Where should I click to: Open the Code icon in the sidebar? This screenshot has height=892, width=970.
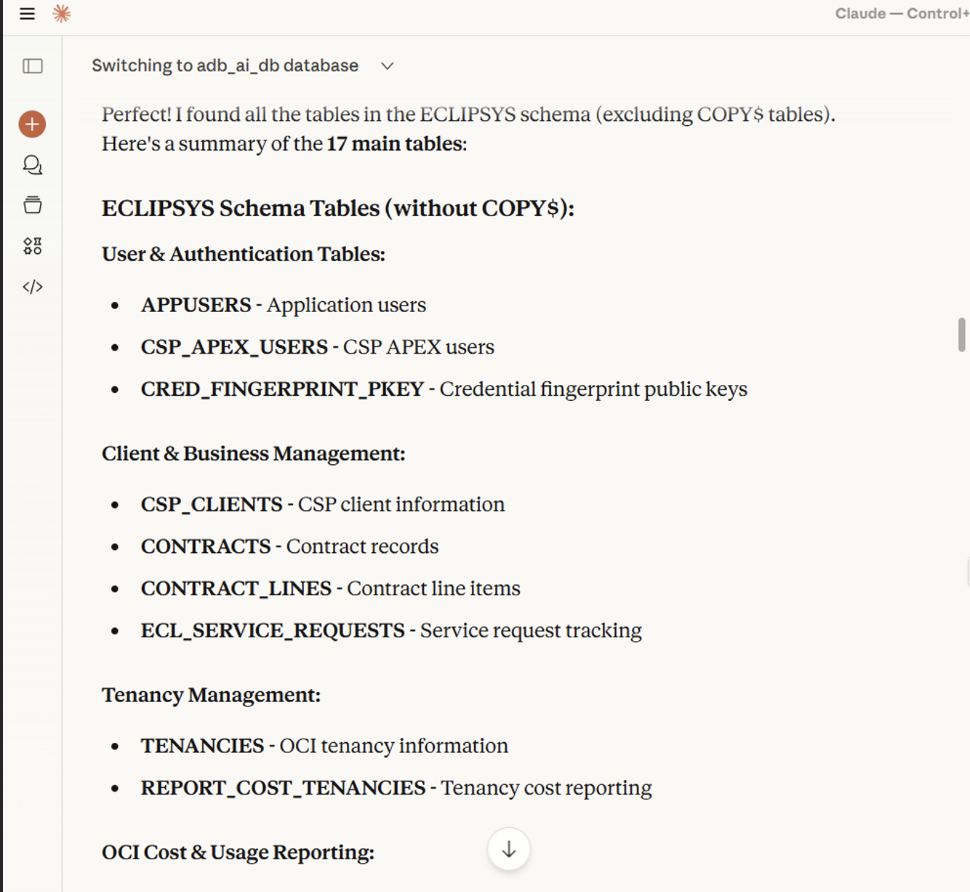click(x=32, y=286)
